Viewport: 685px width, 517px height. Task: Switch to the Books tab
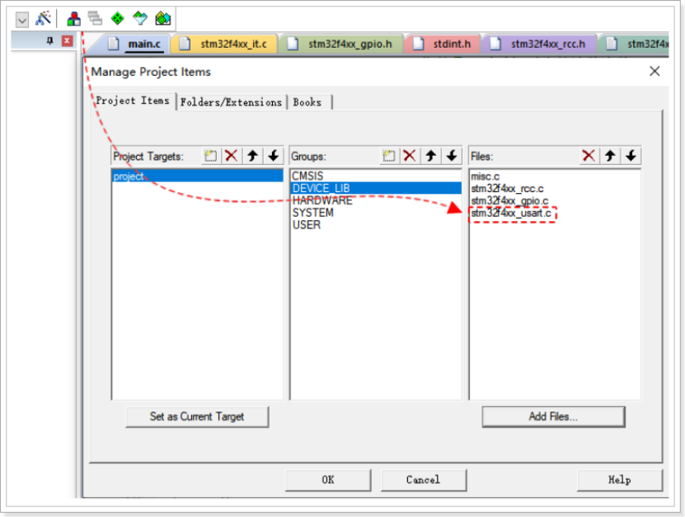(307, 102)
